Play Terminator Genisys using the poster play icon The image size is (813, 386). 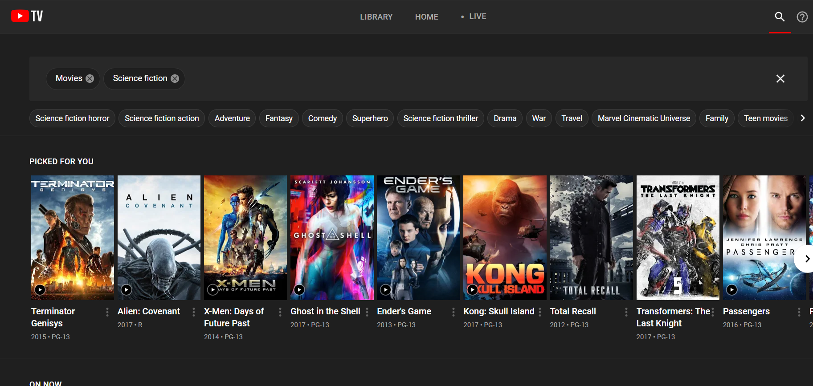pos(40,290)
